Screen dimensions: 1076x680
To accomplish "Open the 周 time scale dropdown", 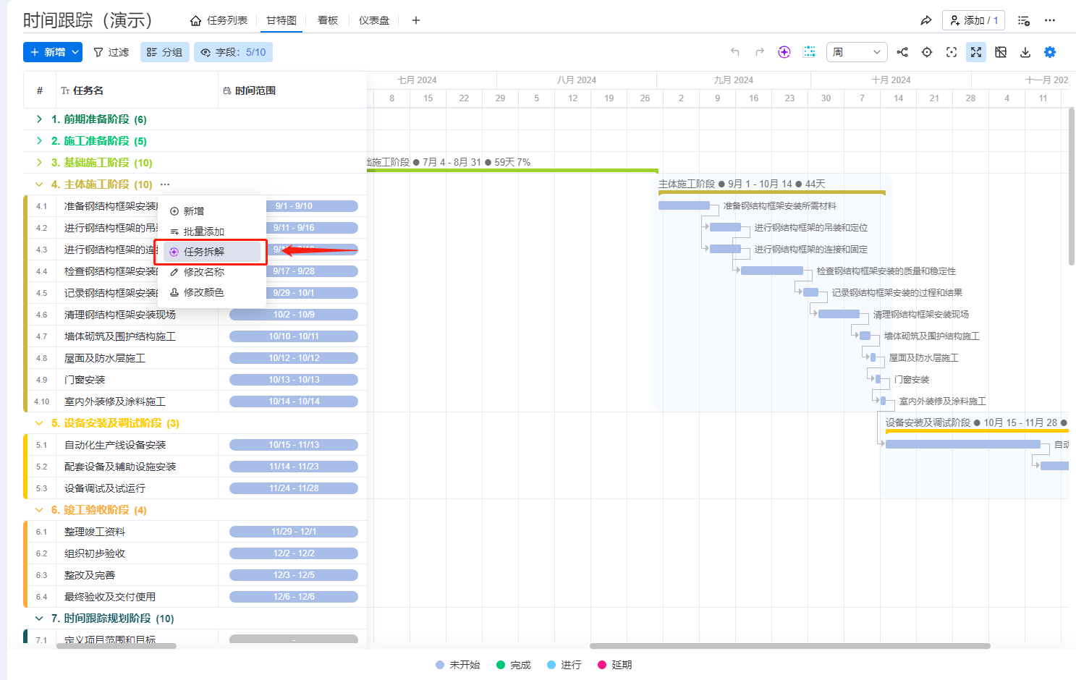I will point(857,52).
